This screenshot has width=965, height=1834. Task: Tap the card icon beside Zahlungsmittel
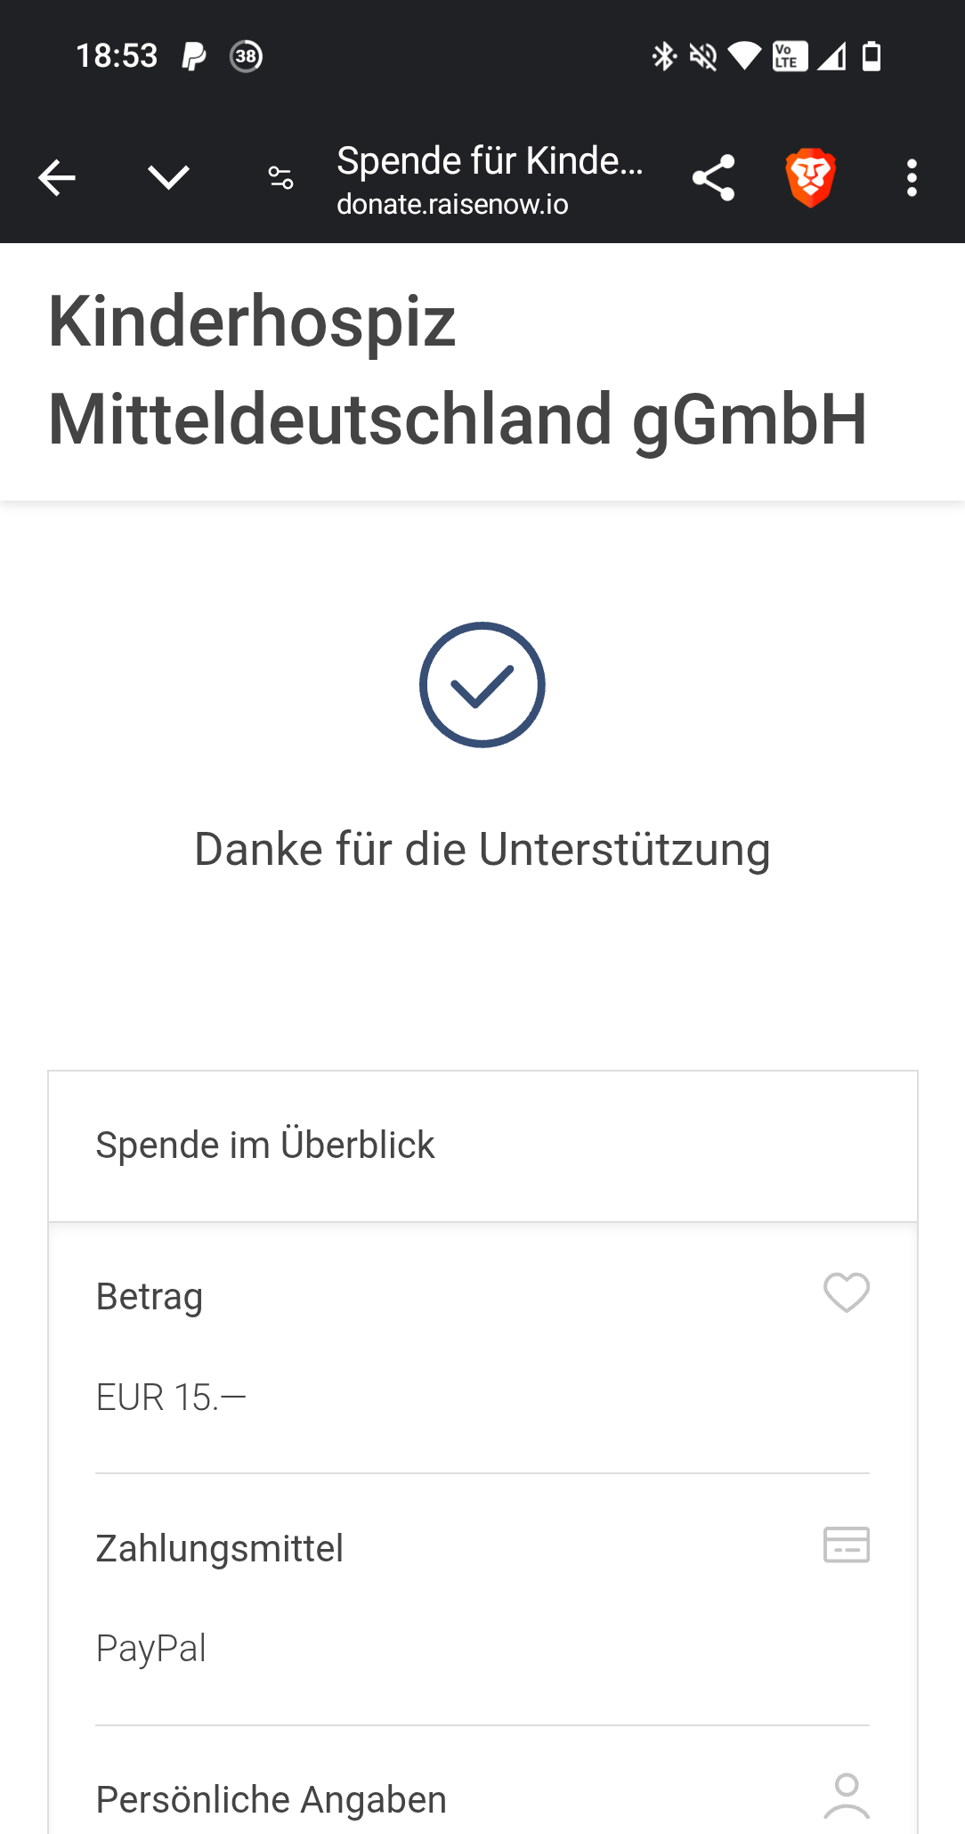[x=846, y=1545]
